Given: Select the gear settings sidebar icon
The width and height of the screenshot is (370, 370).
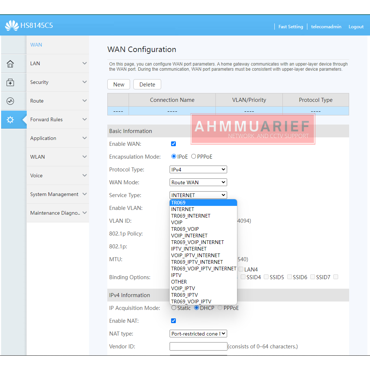Looking at the screenshot, I should click(10, 120).
